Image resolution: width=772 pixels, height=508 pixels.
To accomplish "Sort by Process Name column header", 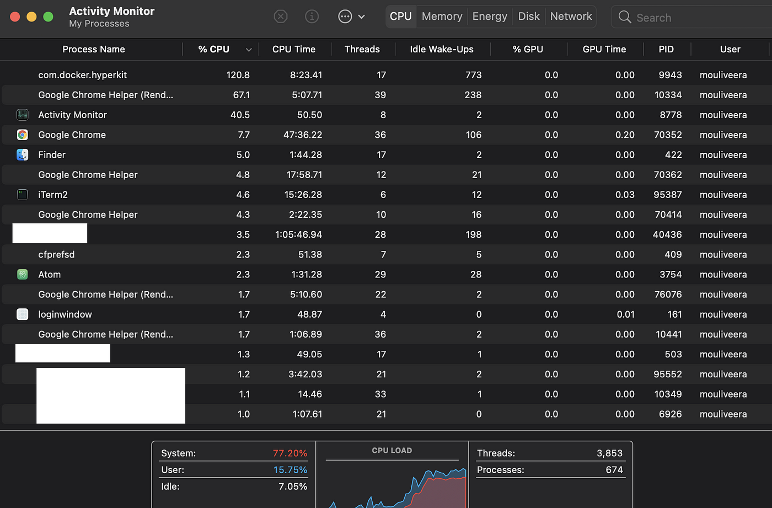I will pyautogui.click(x=94, y=49).
